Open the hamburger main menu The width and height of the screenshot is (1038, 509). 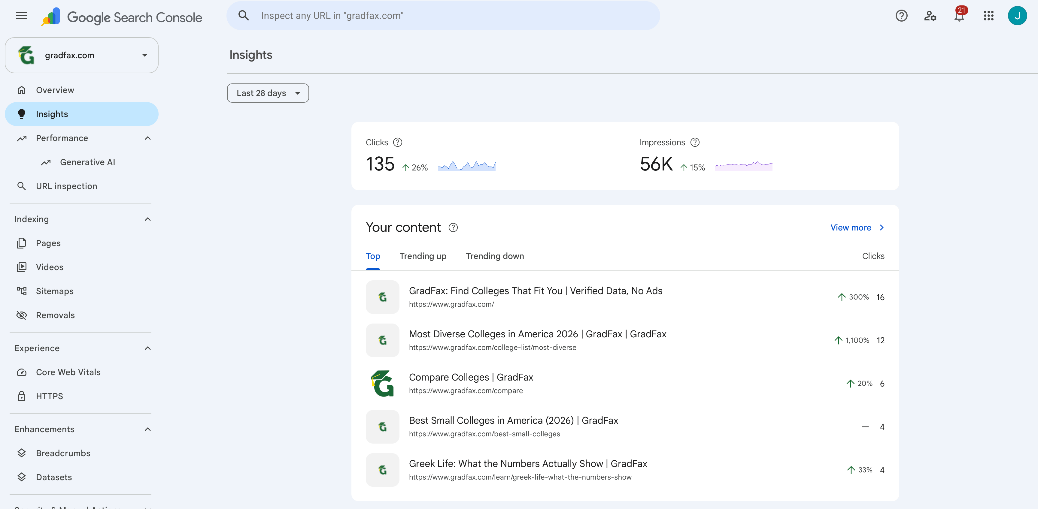[x=22, y=16]
